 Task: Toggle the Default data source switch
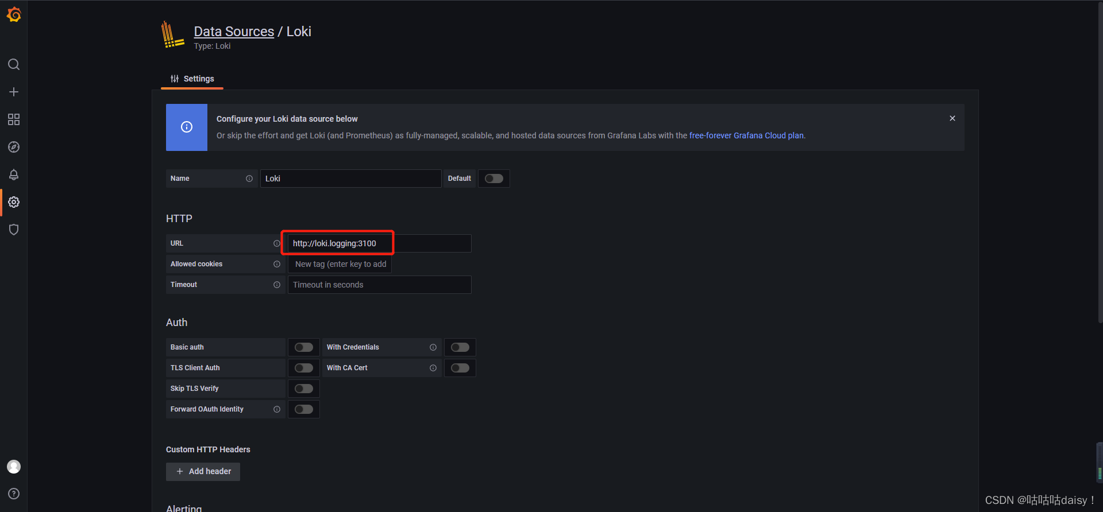pos(494,179)
